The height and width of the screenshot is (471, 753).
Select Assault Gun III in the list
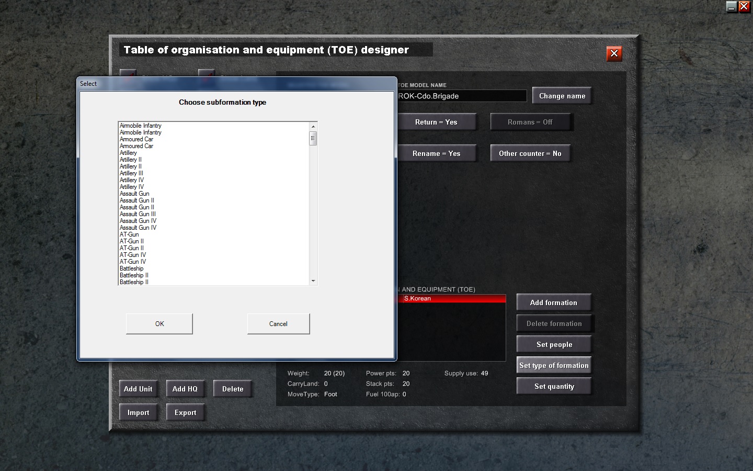pyautogui.click(x=138, y=214)
